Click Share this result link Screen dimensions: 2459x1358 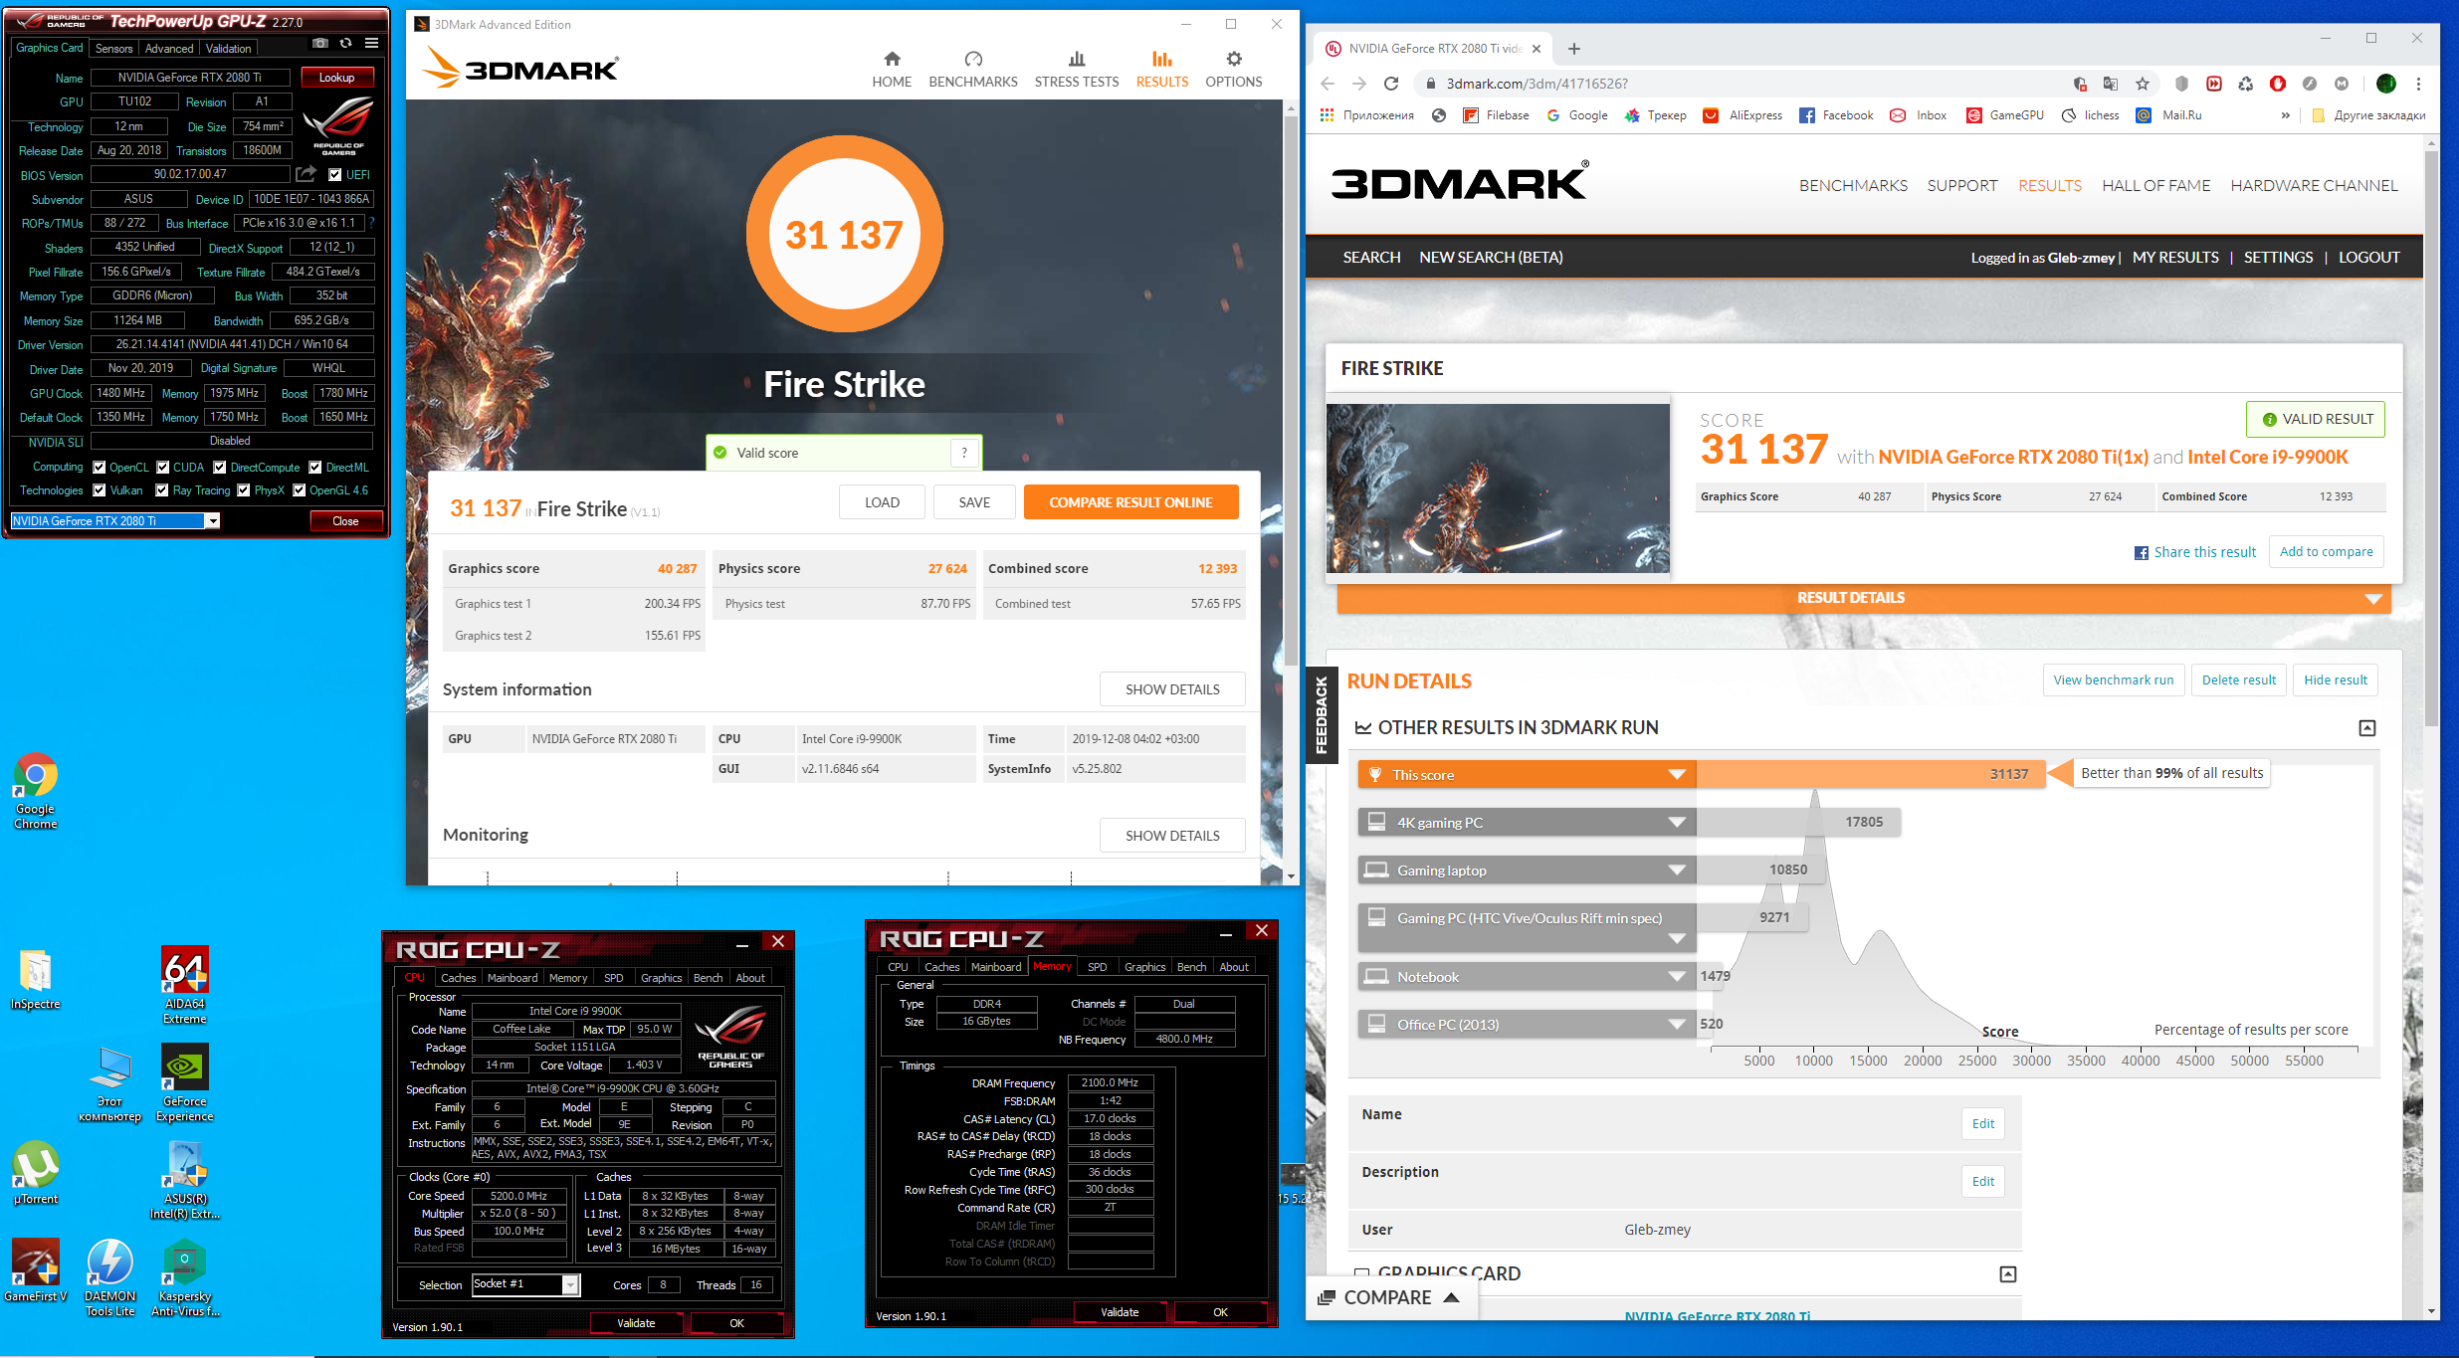pos(2195,552)
